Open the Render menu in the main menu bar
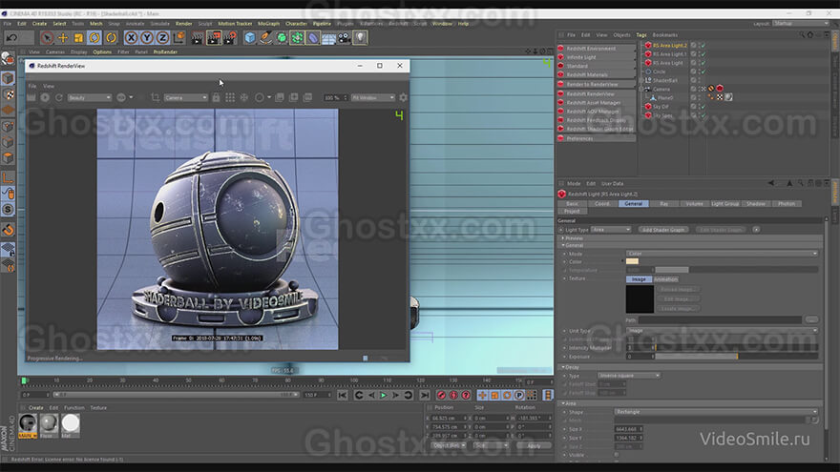Viewport: 840px width, 472px height. tap(183, 24)
